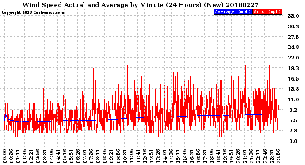Click the 23:56 time axis label

(x=278, y=156)
